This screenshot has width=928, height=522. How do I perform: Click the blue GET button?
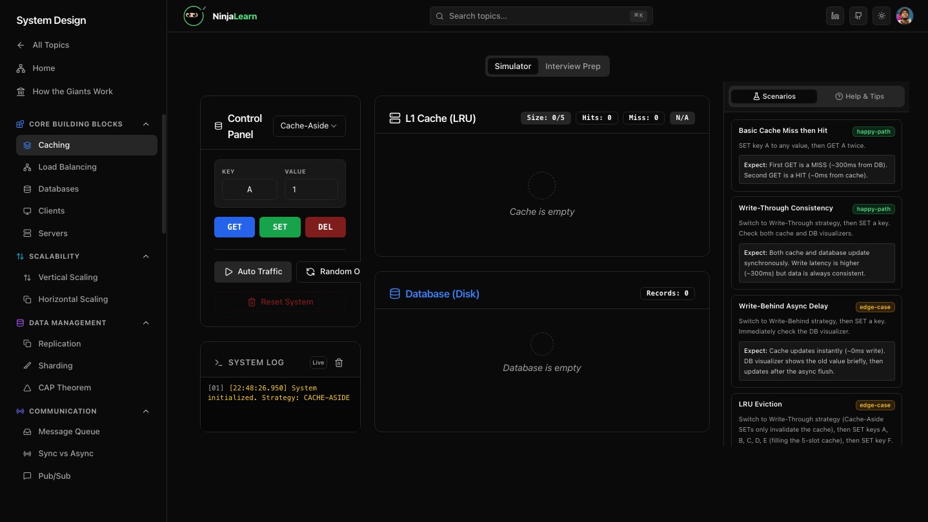point(234,227)
